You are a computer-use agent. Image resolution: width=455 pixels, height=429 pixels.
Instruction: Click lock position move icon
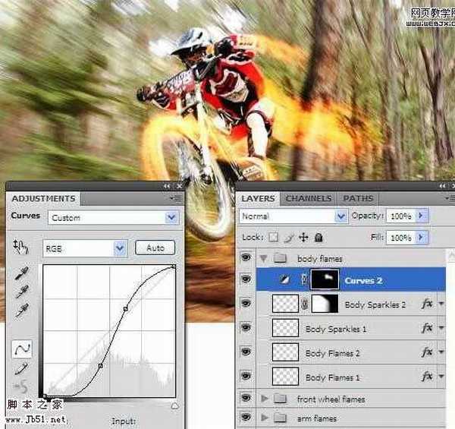click(303, 238)
